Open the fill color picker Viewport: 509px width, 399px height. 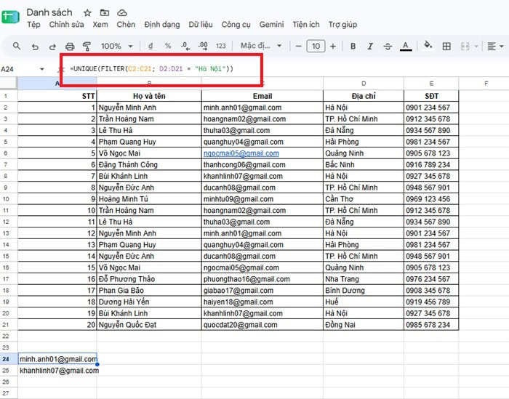(x=428, y=45)
